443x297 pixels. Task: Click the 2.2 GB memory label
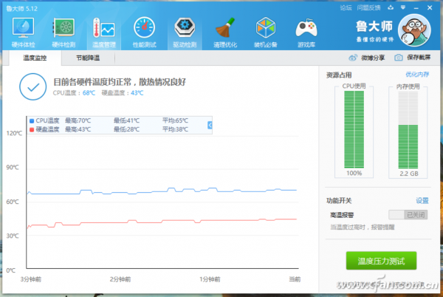point(409,174)
